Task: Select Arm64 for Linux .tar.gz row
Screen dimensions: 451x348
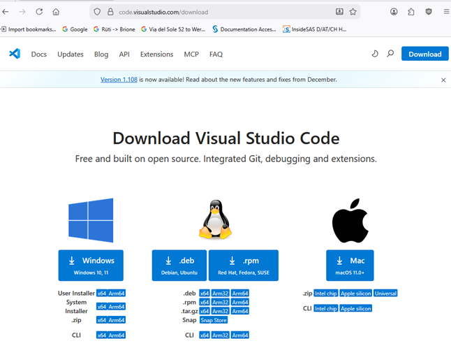Action: [240, 311]
